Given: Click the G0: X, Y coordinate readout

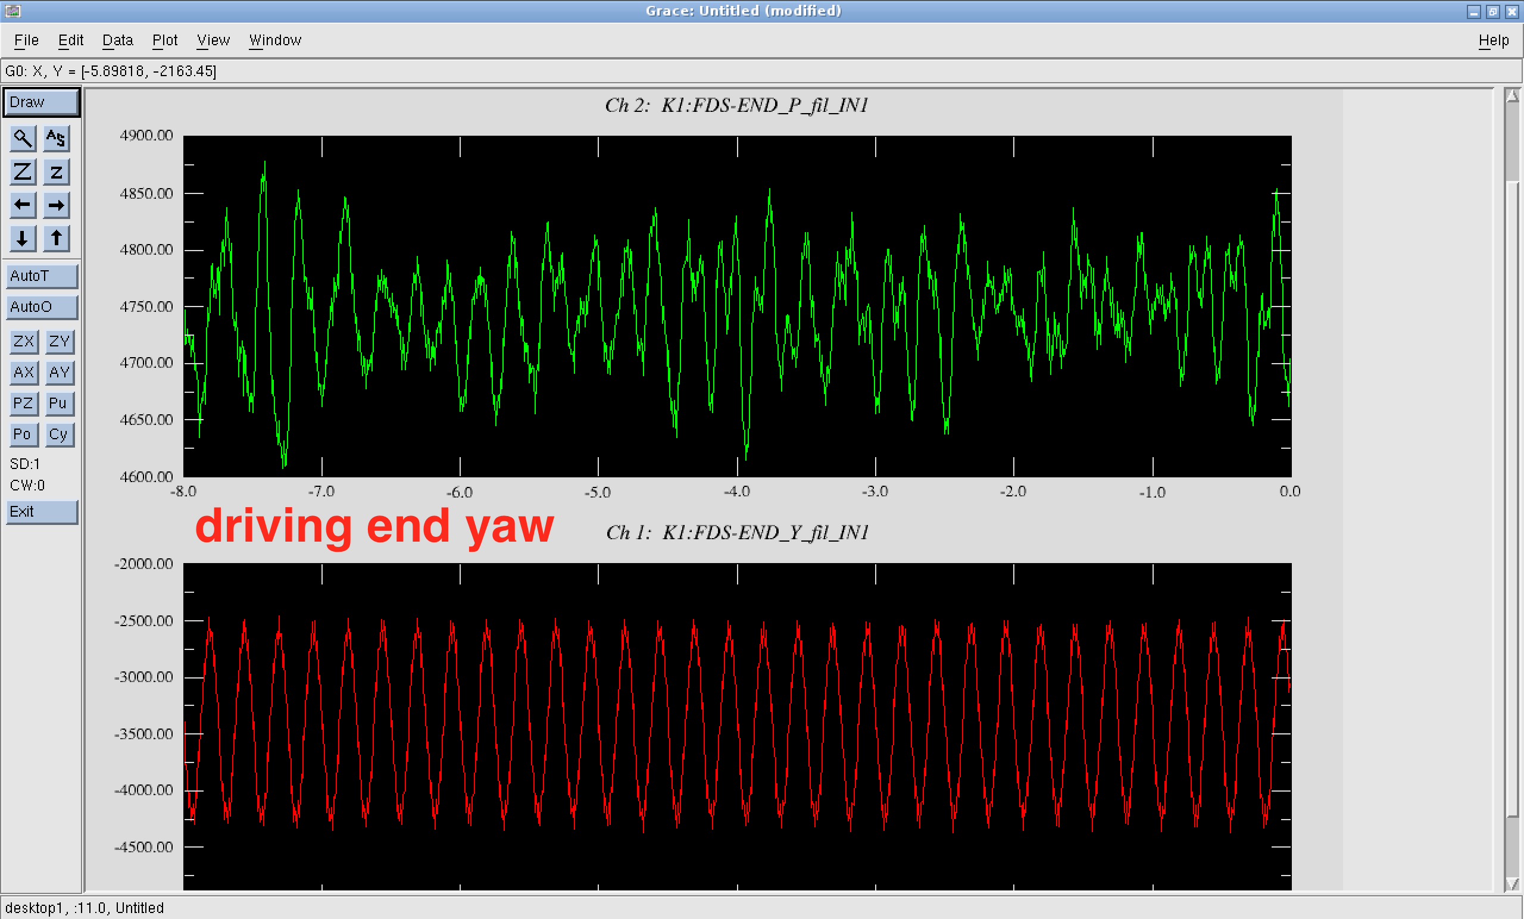Looking at the screenshot, I should 111,71.
